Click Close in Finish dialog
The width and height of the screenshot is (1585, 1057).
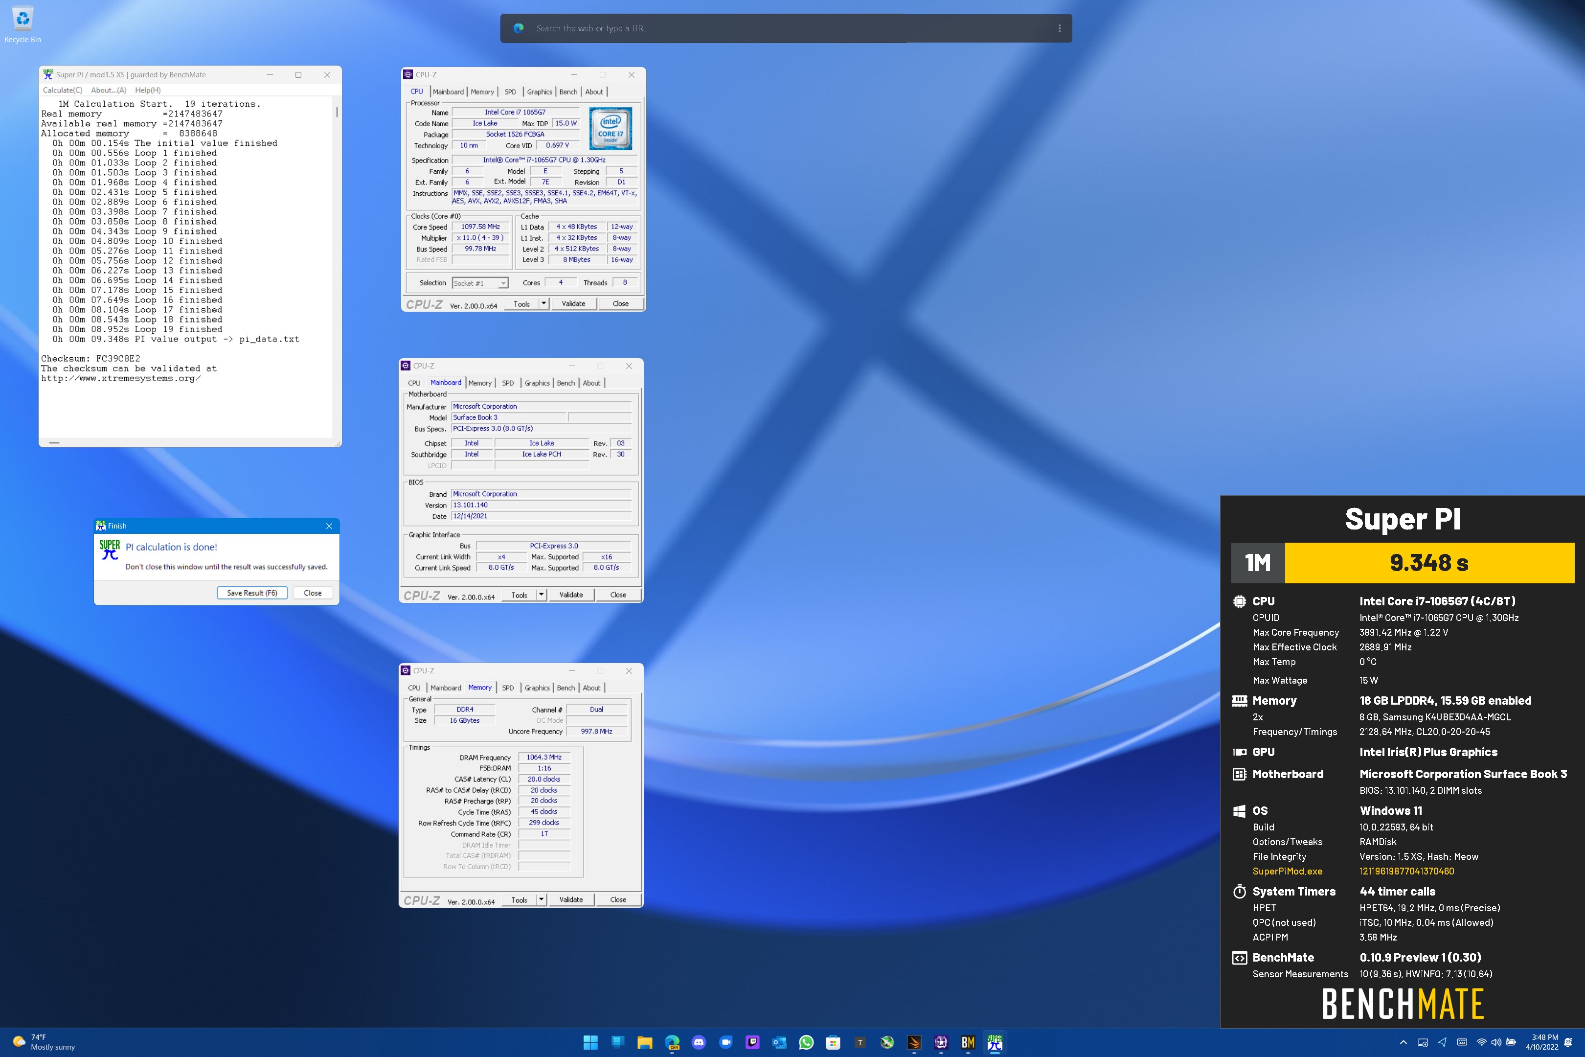coord(313,593)
